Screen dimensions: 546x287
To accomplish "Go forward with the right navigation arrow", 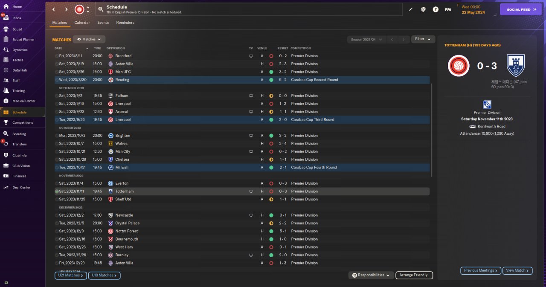I will pyautogui.click(x=66, y=9).
